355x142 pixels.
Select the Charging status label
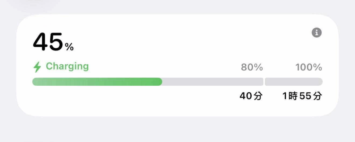(x=67, y=67)
